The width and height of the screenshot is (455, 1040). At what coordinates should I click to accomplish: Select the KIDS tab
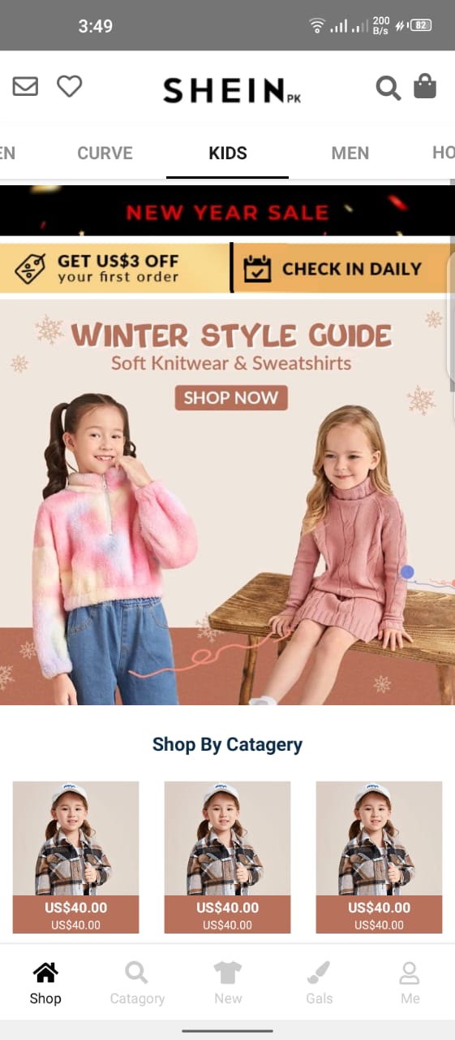(x=228, y=153)
